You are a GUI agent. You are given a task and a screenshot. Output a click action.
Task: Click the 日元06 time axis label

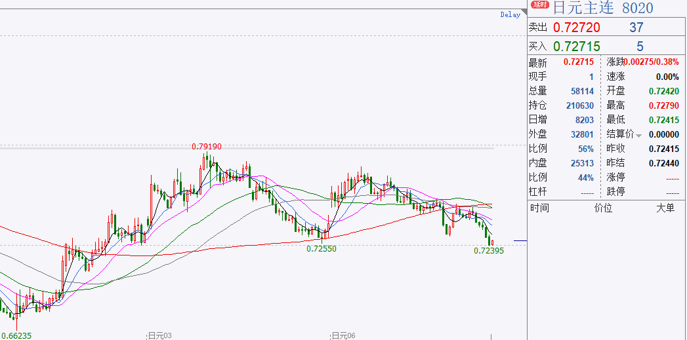[343, 335]
